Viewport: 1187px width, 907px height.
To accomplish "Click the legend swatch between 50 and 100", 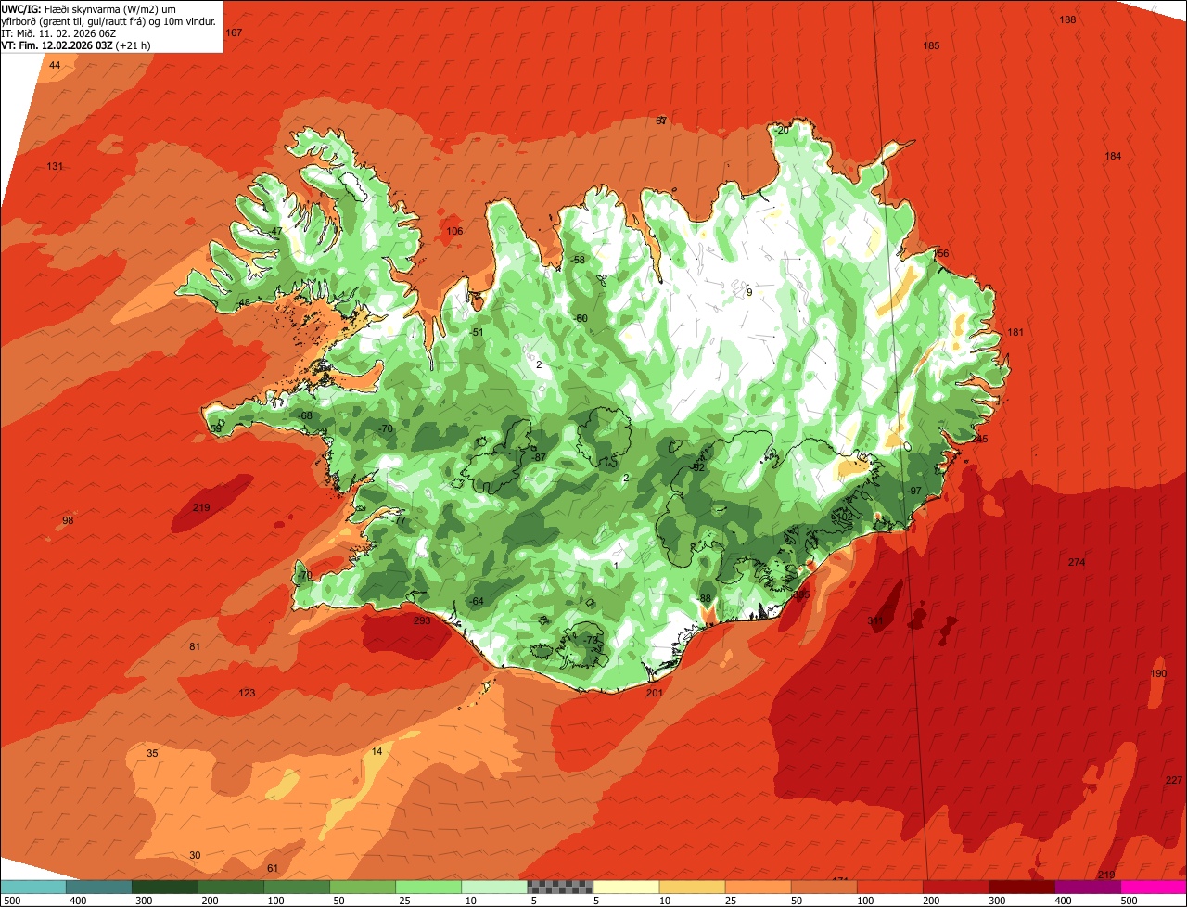I will click(823, 887).
